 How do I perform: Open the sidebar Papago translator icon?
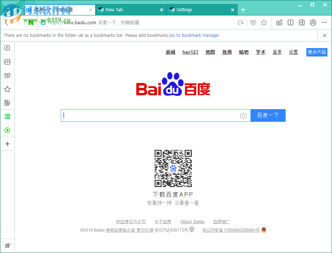(x=7, y=103)
